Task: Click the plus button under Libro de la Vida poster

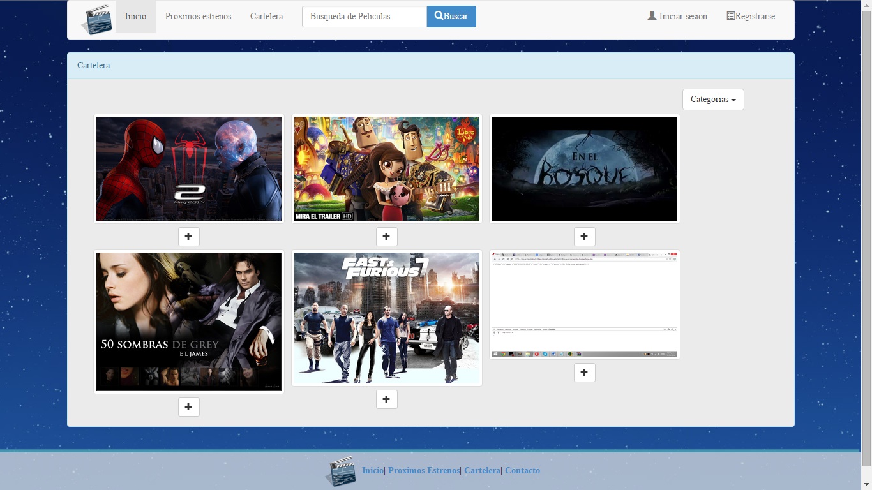Action: 387,237
